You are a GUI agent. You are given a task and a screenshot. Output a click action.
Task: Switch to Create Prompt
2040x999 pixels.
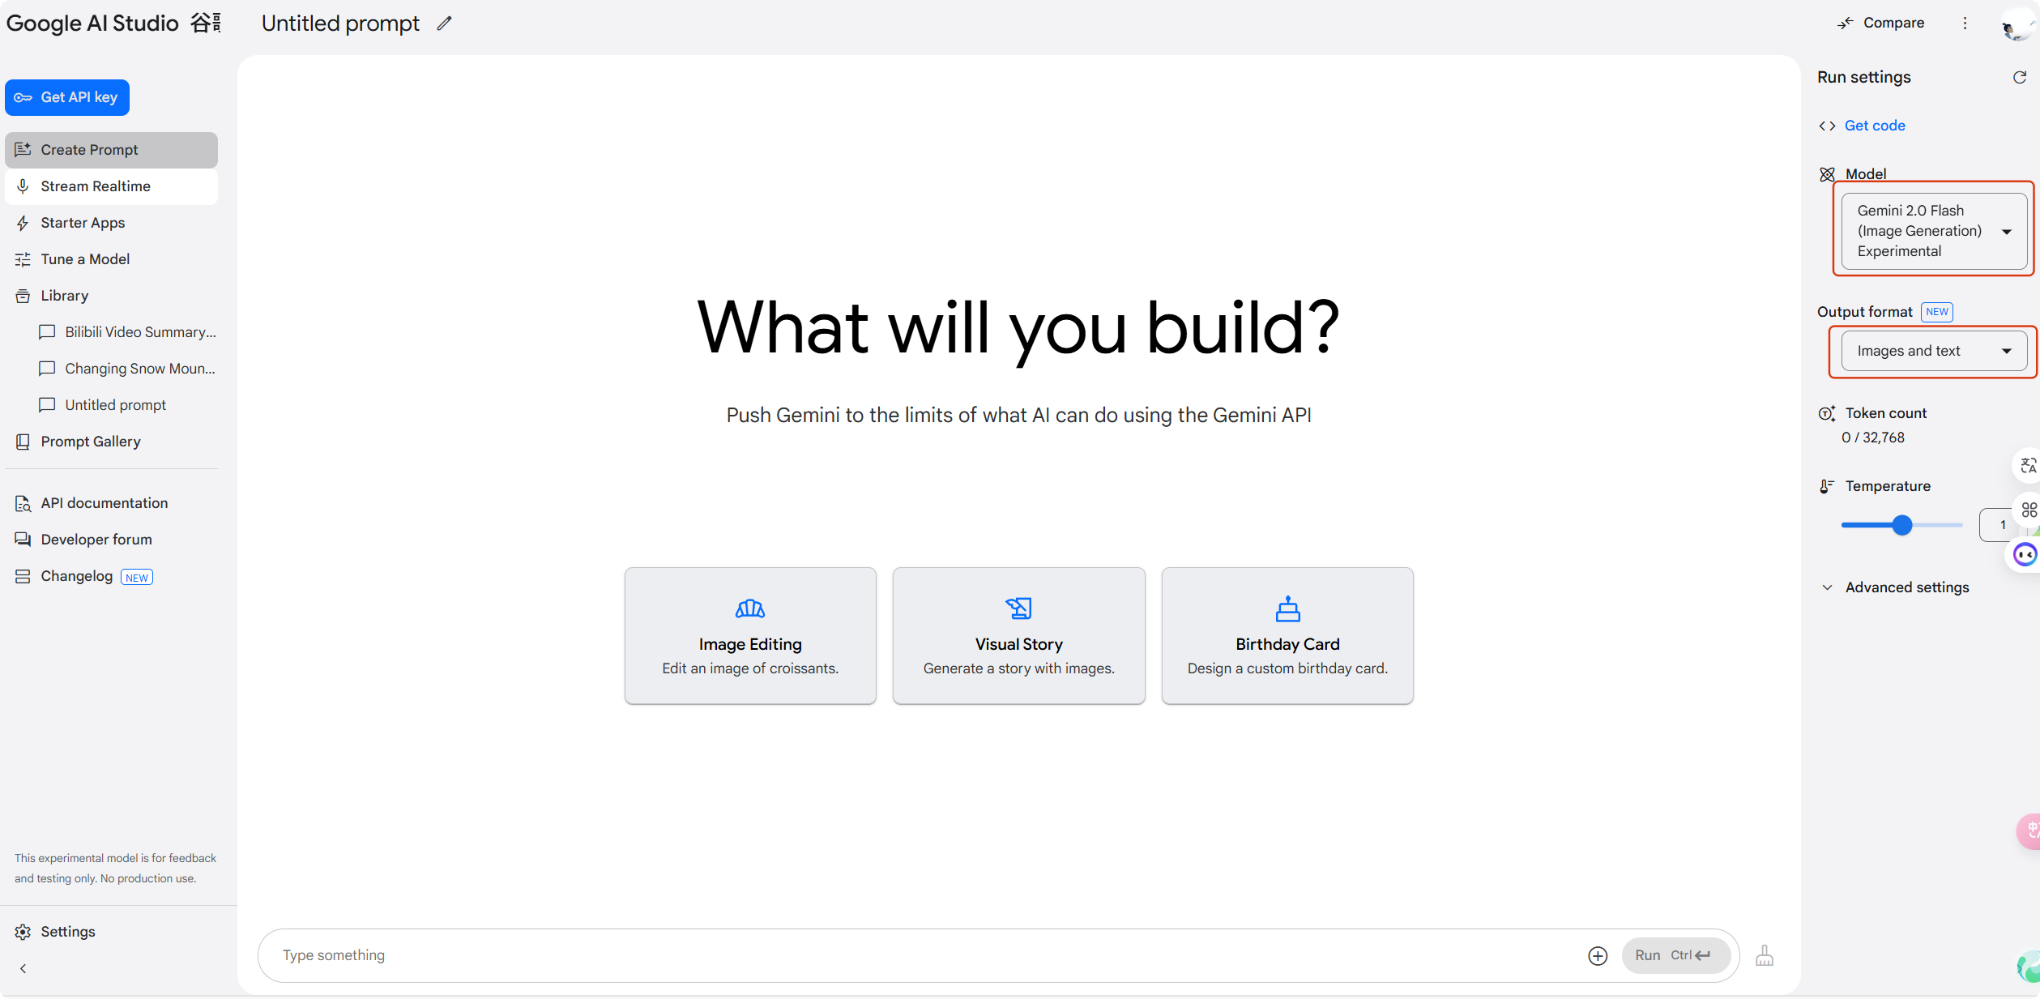pyautogui.click(x=89, y=149)
